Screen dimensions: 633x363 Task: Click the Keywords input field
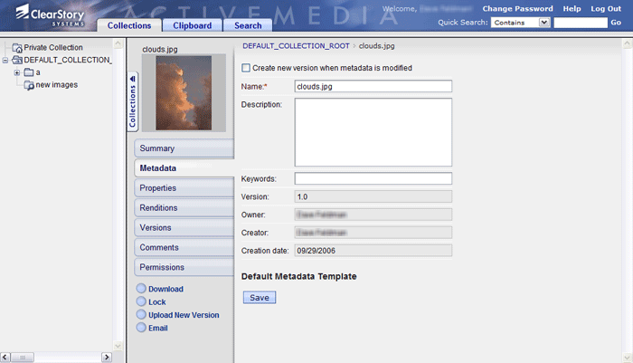pos(373,178)
